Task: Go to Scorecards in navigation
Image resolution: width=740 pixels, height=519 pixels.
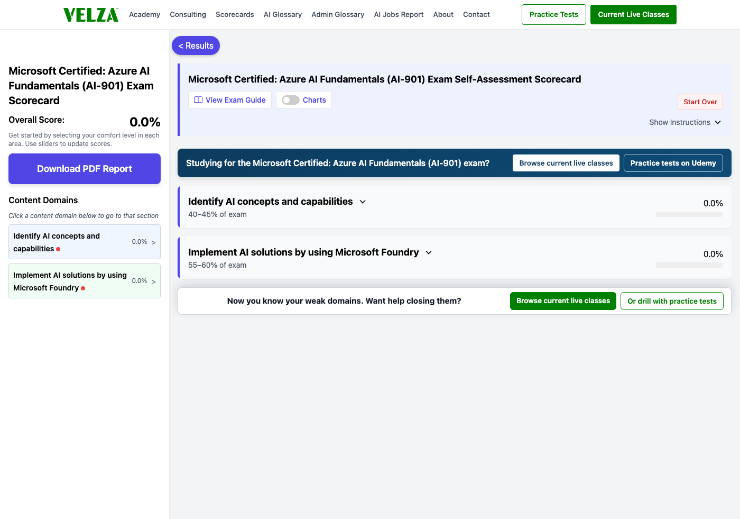Action: coord(235,15)
